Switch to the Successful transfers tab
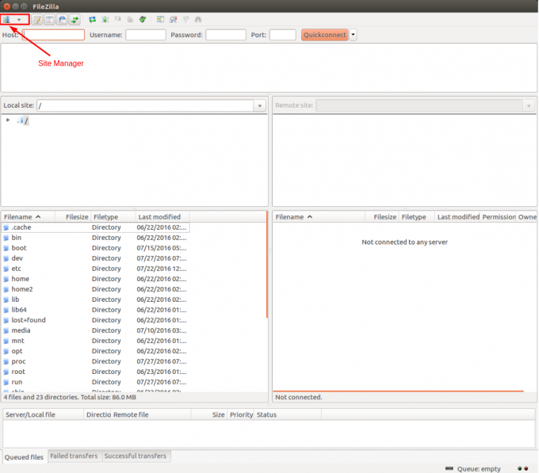Viewport: 539px width, 473px height. 136,456
